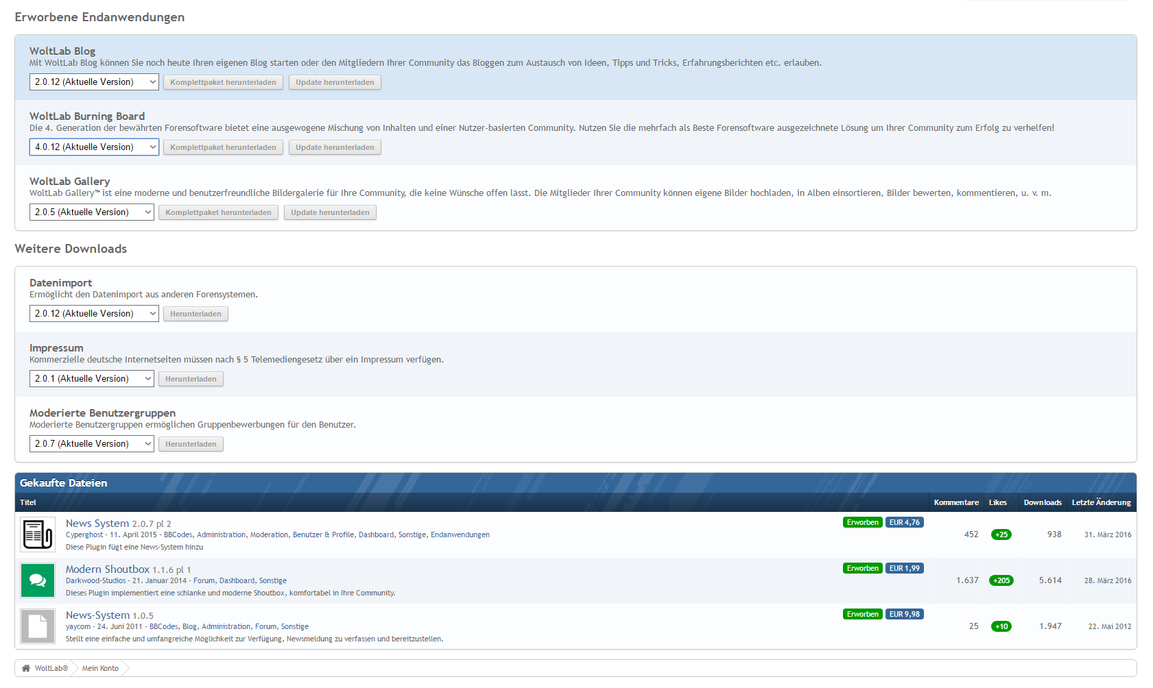Open the Modern Shoutbox title link
Image resolution: width=1153 pixels, height=688 pixels.
[x=108, y=569]
